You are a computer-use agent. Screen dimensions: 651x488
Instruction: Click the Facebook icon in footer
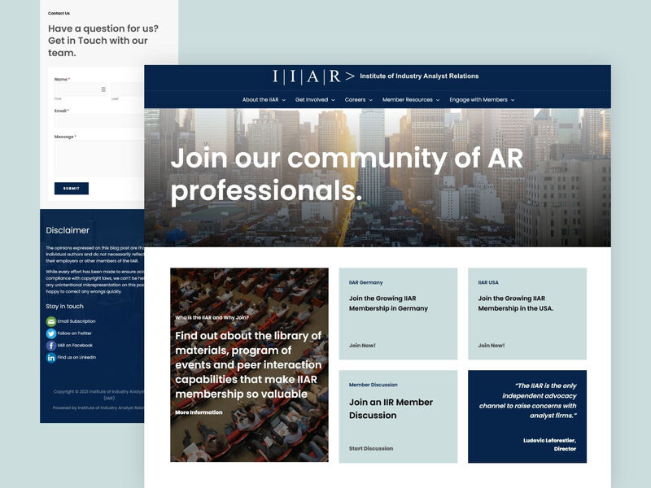(51, 345)
